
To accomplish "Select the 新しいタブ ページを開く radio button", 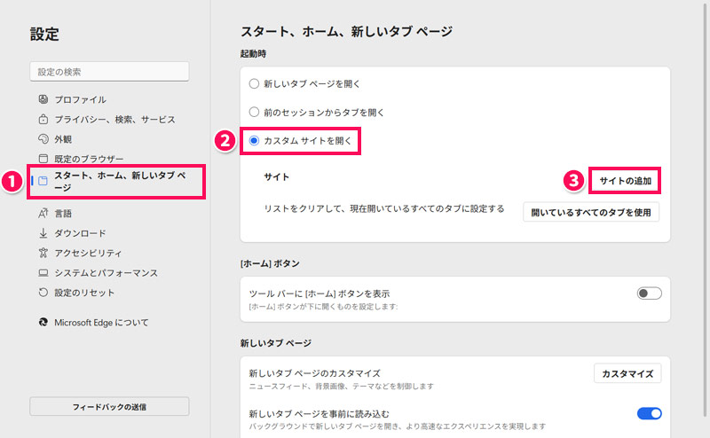I will tap(254, 83).
